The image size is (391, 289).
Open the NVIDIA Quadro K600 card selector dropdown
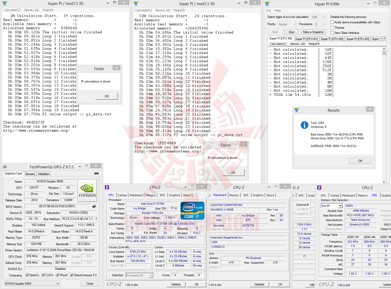click(x=32, y=284)
